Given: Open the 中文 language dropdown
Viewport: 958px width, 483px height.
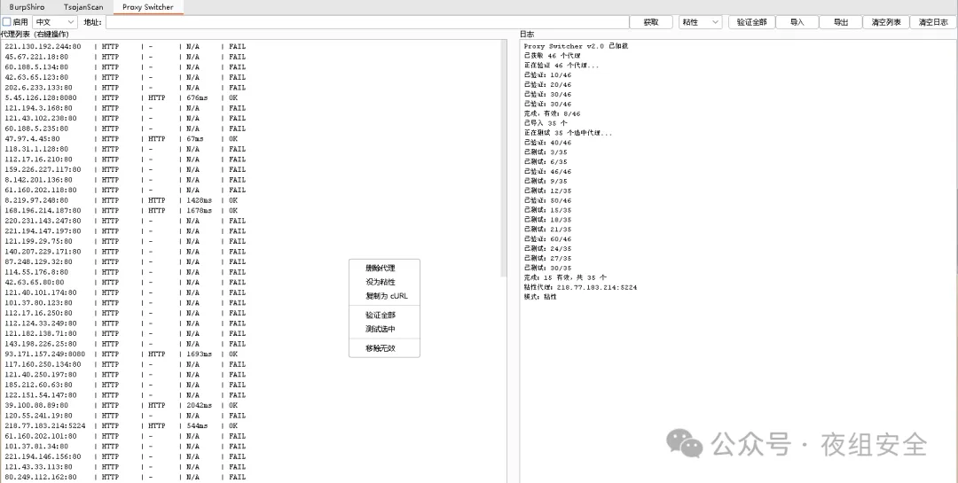Looking at the screenshot, I should [x=54, y=22].
